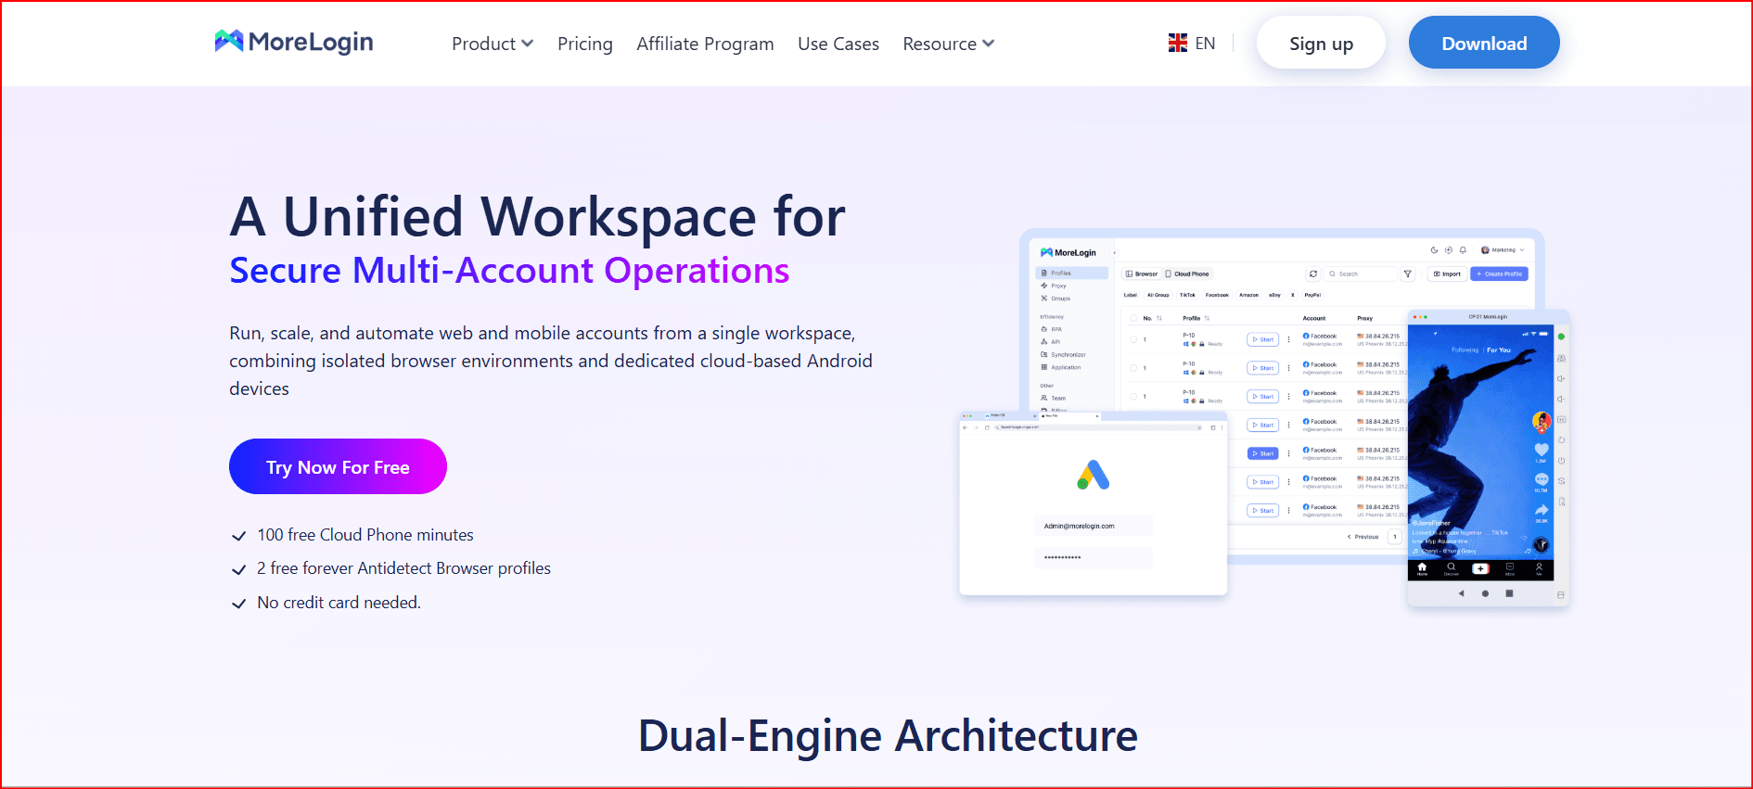
Task: Tick the select-all checkbox in the profile table header
Action: click(1133, 318)
